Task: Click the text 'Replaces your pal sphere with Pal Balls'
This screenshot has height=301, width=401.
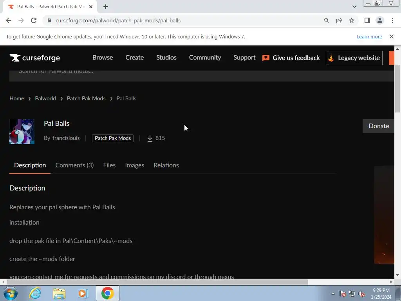Action: click(62, 207)
